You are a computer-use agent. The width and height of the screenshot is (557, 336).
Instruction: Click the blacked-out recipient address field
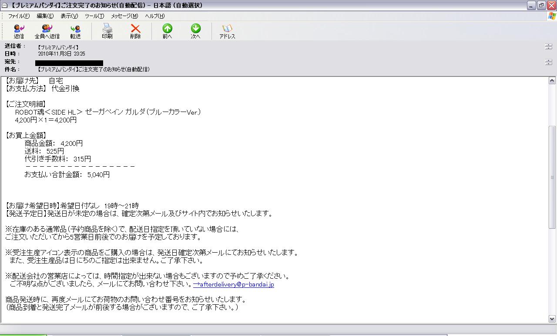pyautogui.click(x=69, y=63)
